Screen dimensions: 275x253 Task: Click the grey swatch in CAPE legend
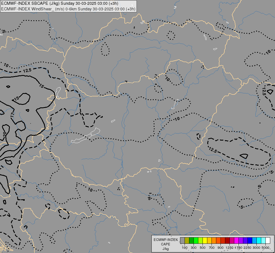(182, 240)
